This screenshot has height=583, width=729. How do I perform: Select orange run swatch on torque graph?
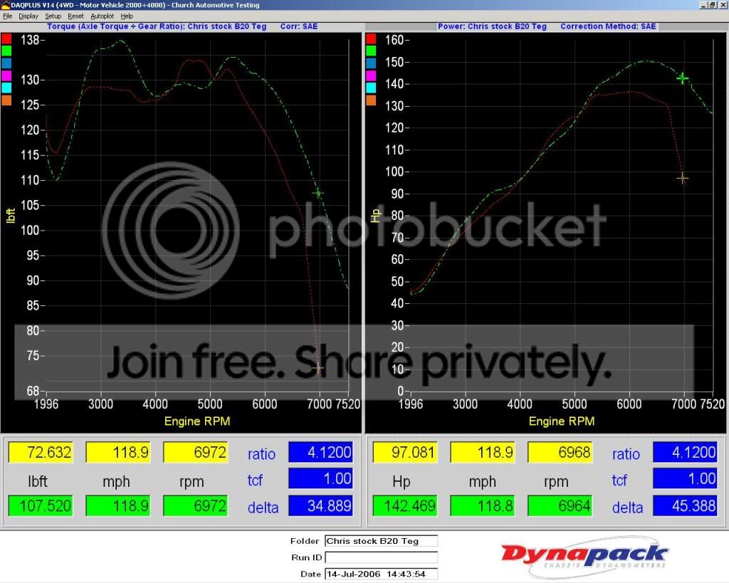tap(6, 100)
